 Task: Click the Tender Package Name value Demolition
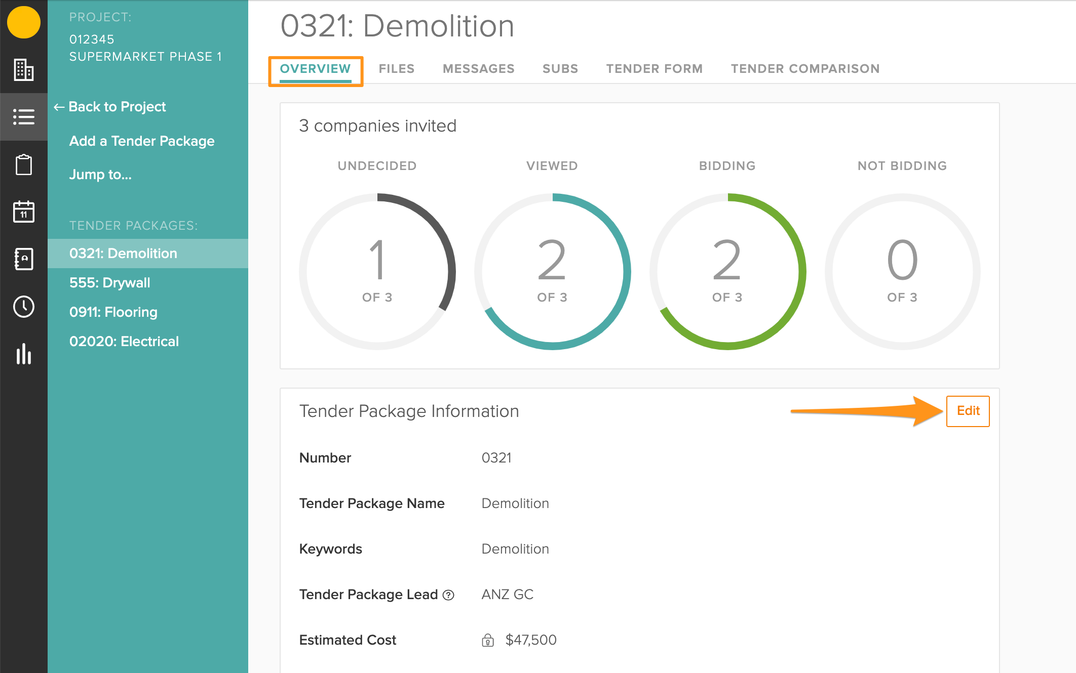coord(515,503)
